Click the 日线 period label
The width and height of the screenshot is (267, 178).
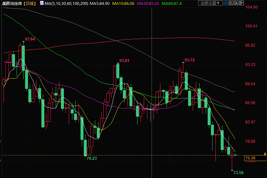[31, 3]
